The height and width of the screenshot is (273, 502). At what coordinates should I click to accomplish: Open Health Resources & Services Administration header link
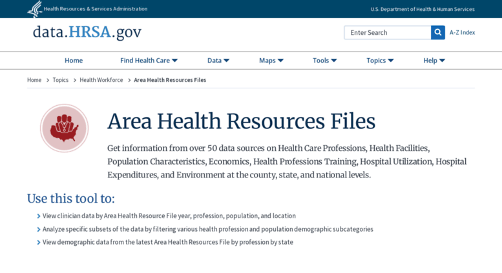(x=96, y=9)
